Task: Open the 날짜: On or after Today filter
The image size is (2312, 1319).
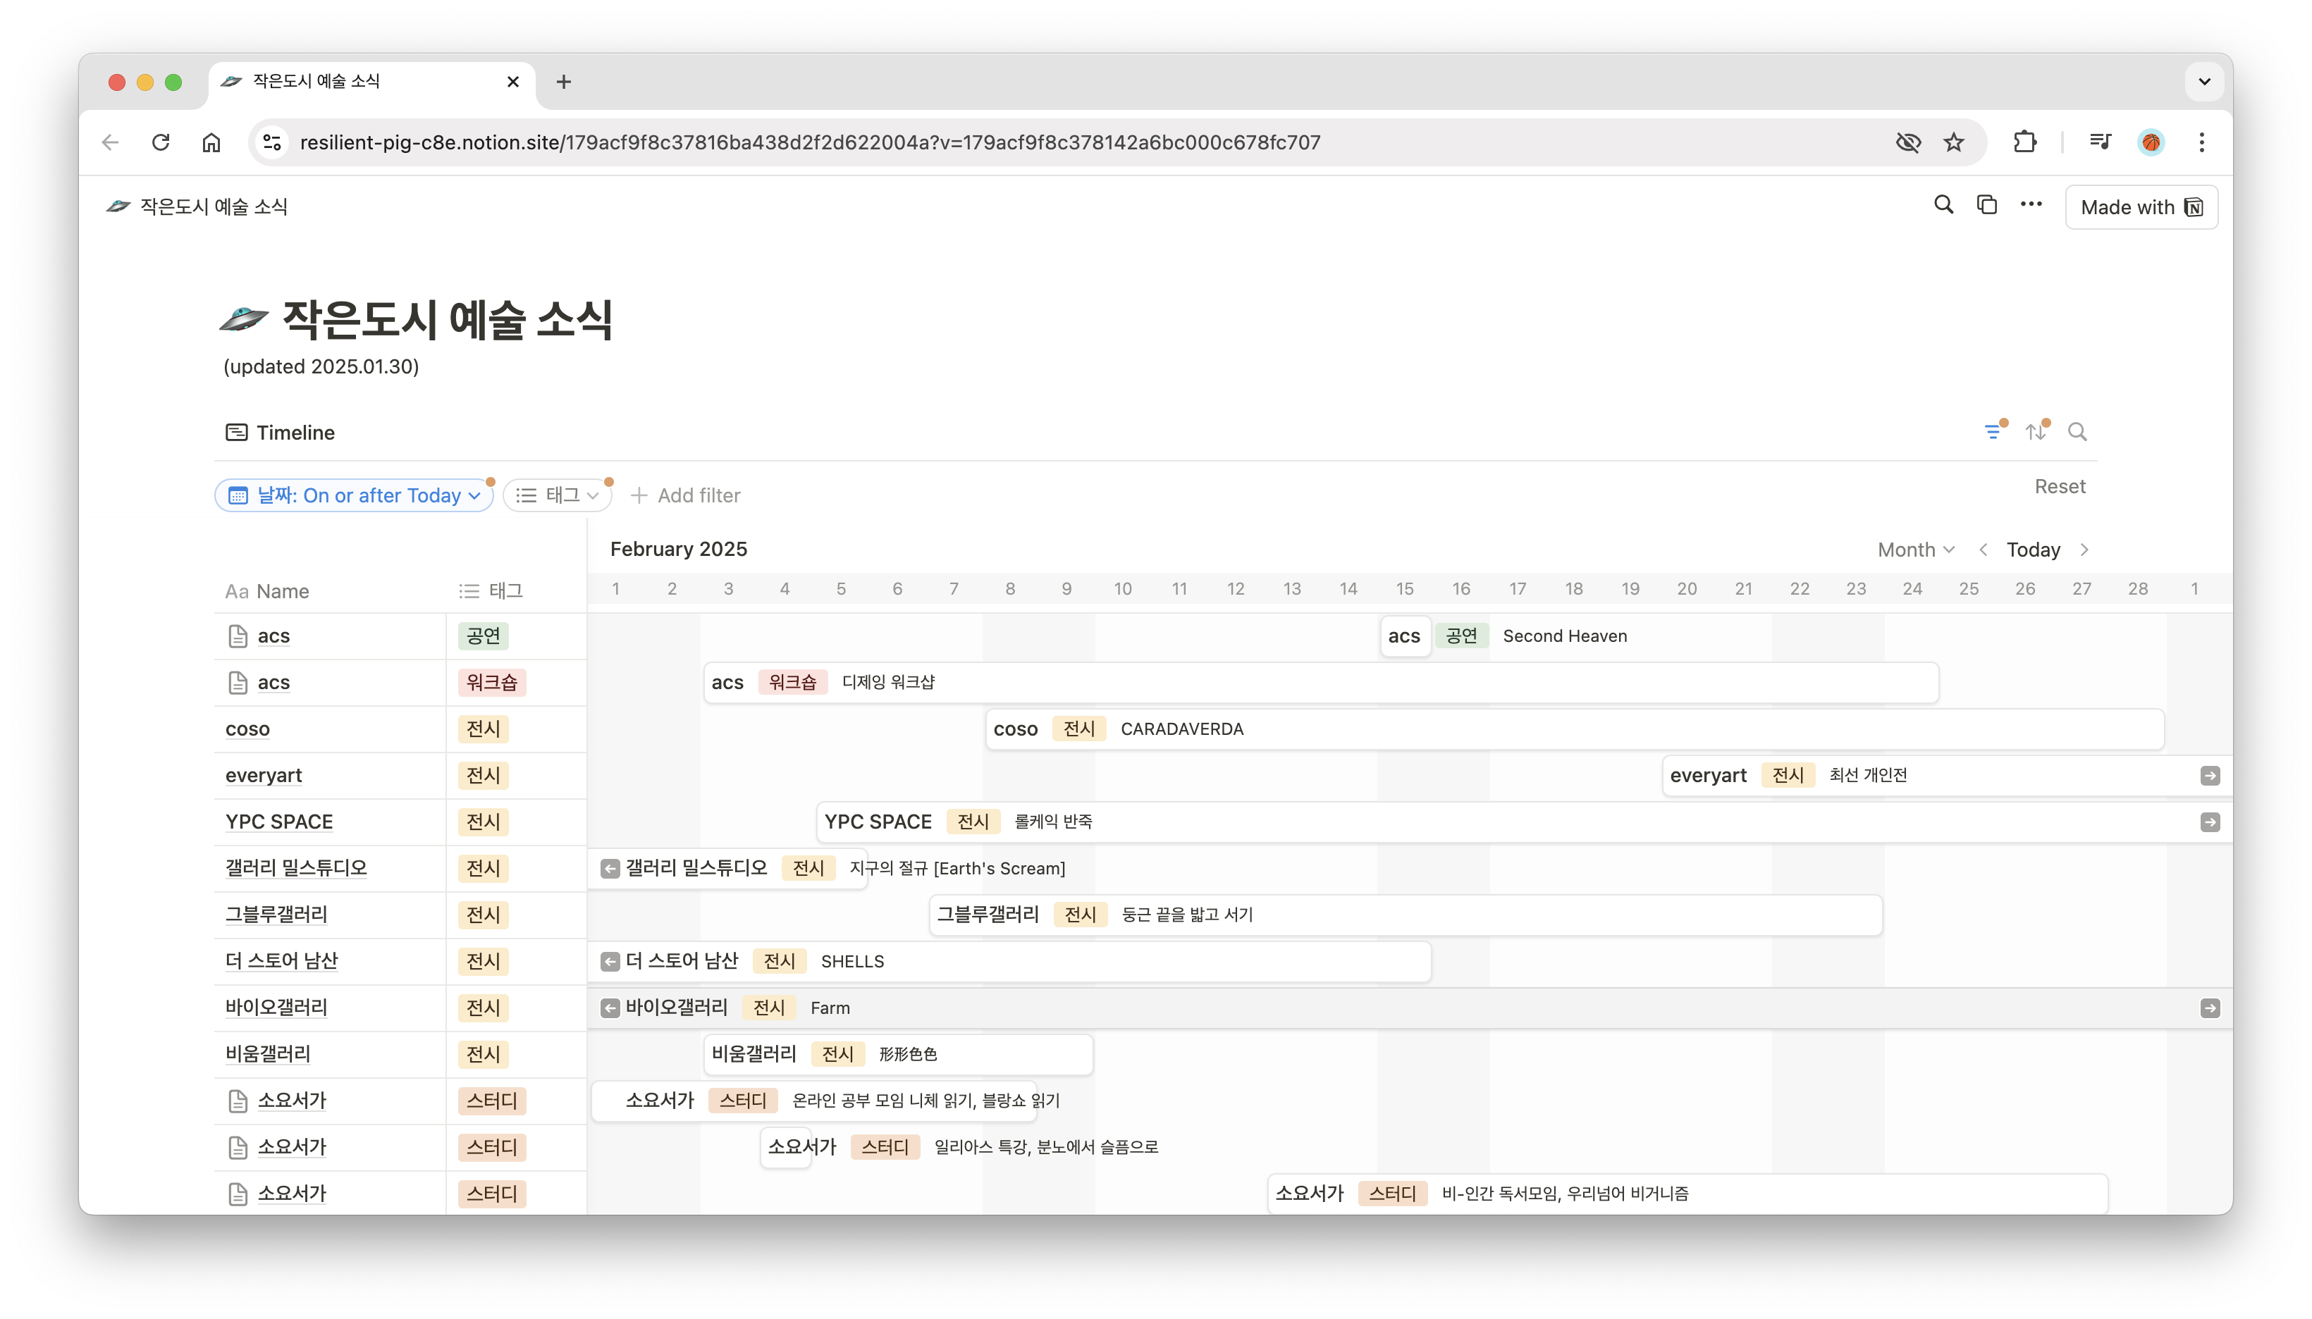Action: pyautogui.click(x=355, y=495)
